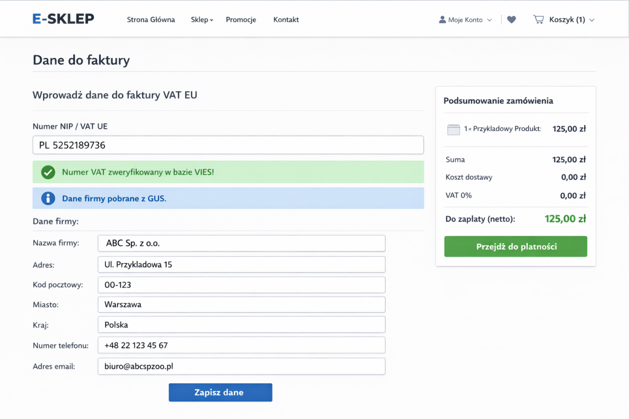This screenshot has height=419, width=629.
Task: Click into the Adres email field
Action: [241, 366]
